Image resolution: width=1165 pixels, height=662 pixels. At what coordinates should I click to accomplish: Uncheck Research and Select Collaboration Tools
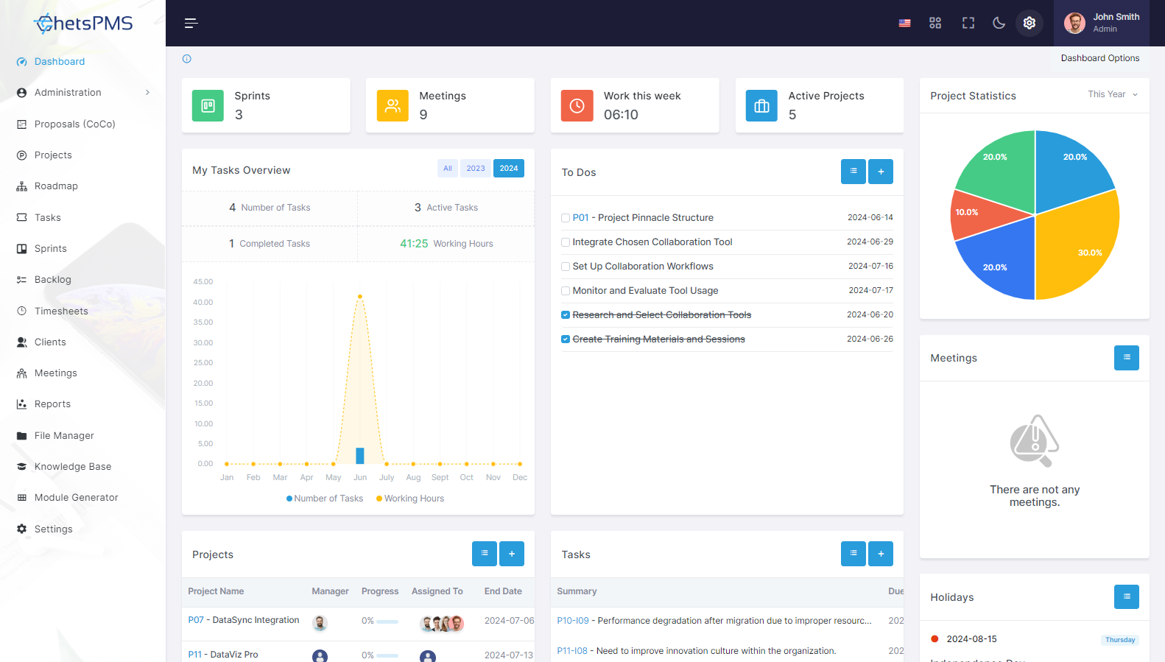(x=566, y=315)
